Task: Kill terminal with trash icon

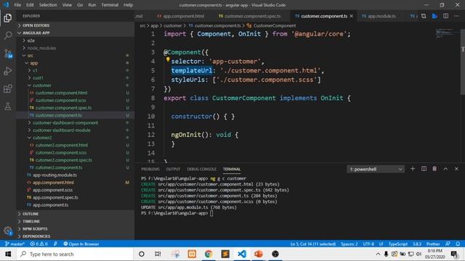Action: (434, 169)
